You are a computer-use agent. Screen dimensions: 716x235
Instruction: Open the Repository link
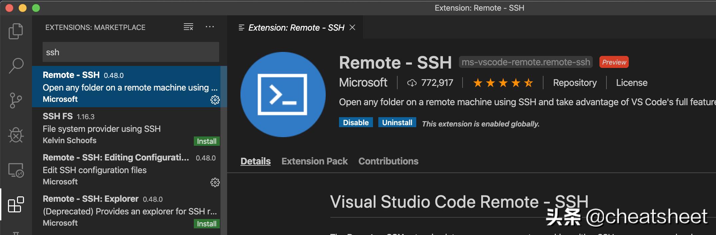point(575,83)
